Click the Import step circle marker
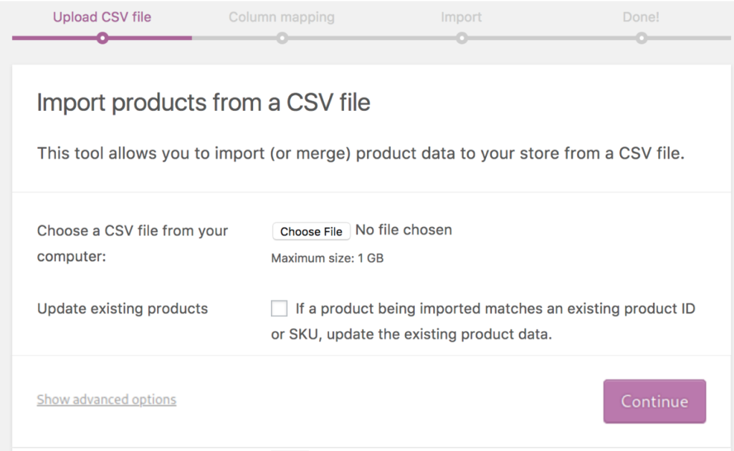 tap(462, 39)
